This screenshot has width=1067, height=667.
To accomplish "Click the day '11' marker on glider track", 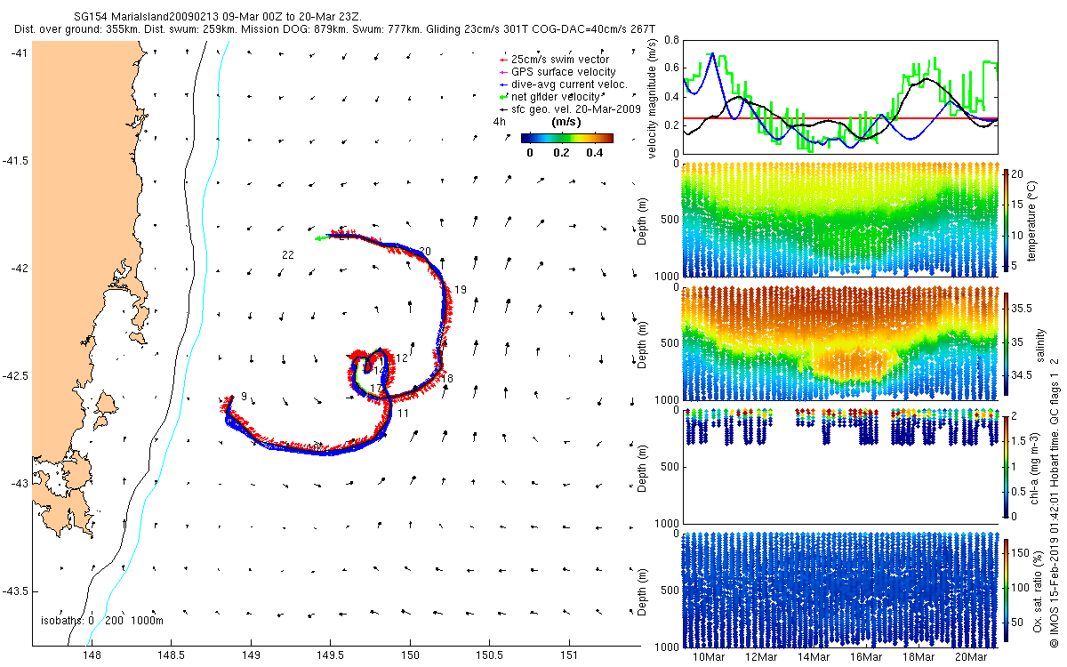I will 403,414.
